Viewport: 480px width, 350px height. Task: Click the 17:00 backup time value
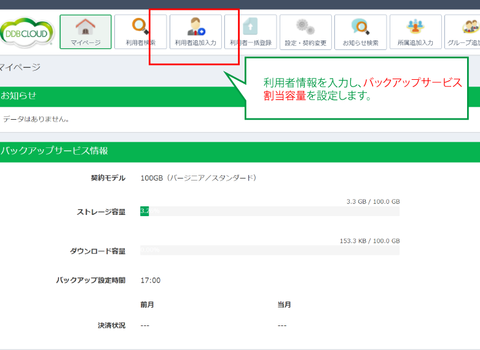click(x=151, y=280)
